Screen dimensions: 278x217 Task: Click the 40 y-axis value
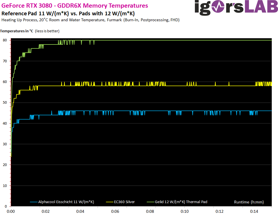[x=5, y=123]
